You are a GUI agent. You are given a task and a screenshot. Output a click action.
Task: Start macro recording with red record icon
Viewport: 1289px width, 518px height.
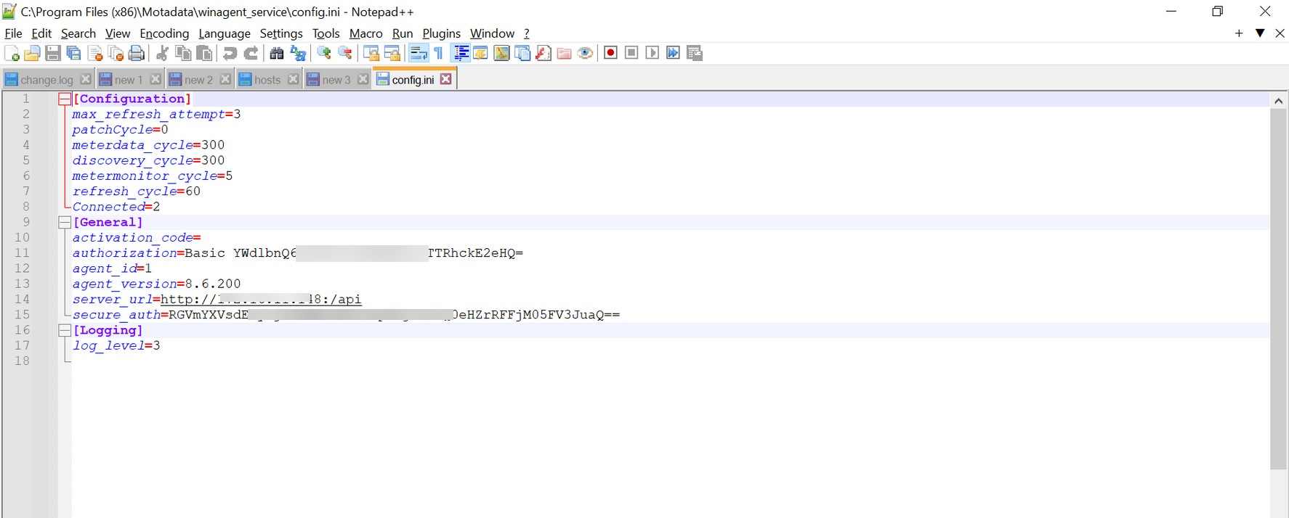610,53
